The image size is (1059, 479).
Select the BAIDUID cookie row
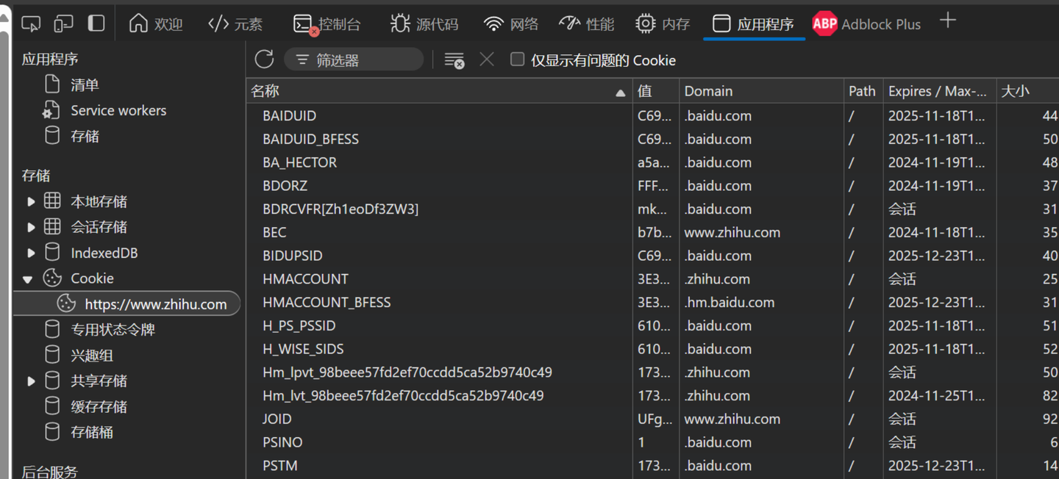pos(652,115)
